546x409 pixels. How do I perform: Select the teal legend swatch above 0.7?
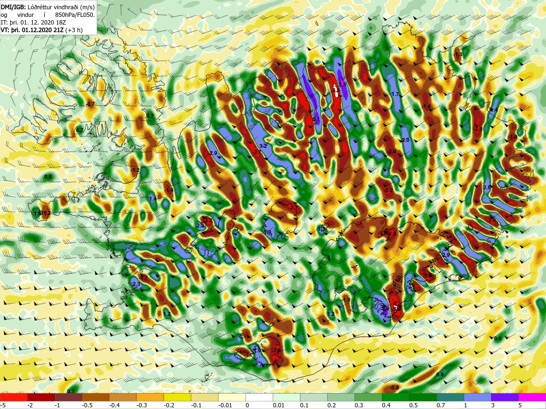tap(450, 397)
